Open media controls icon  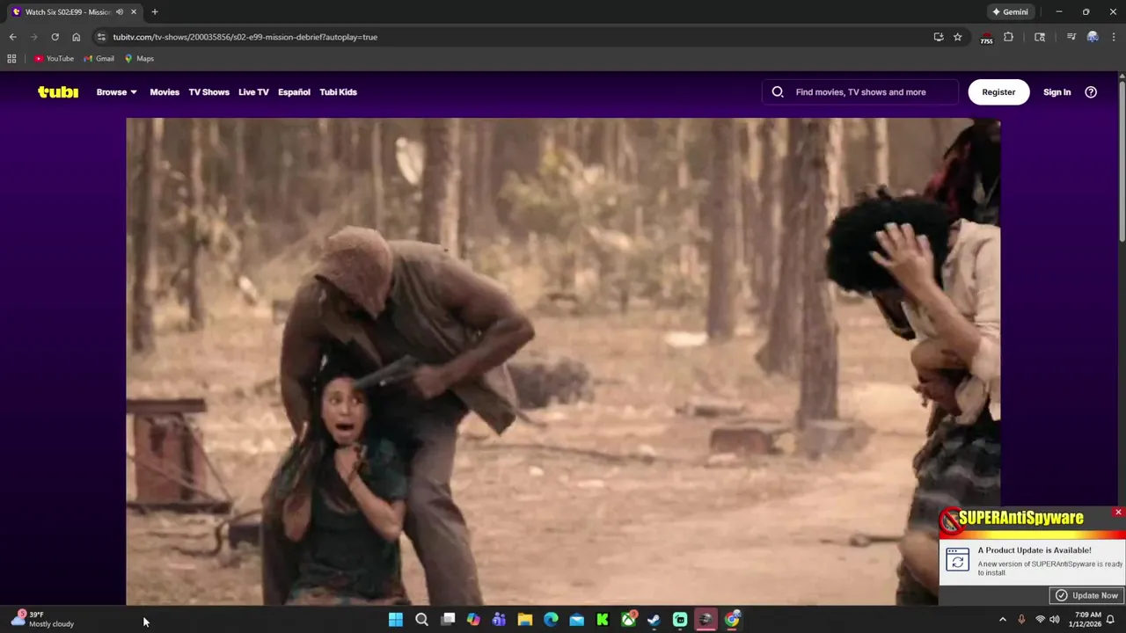1071,37
